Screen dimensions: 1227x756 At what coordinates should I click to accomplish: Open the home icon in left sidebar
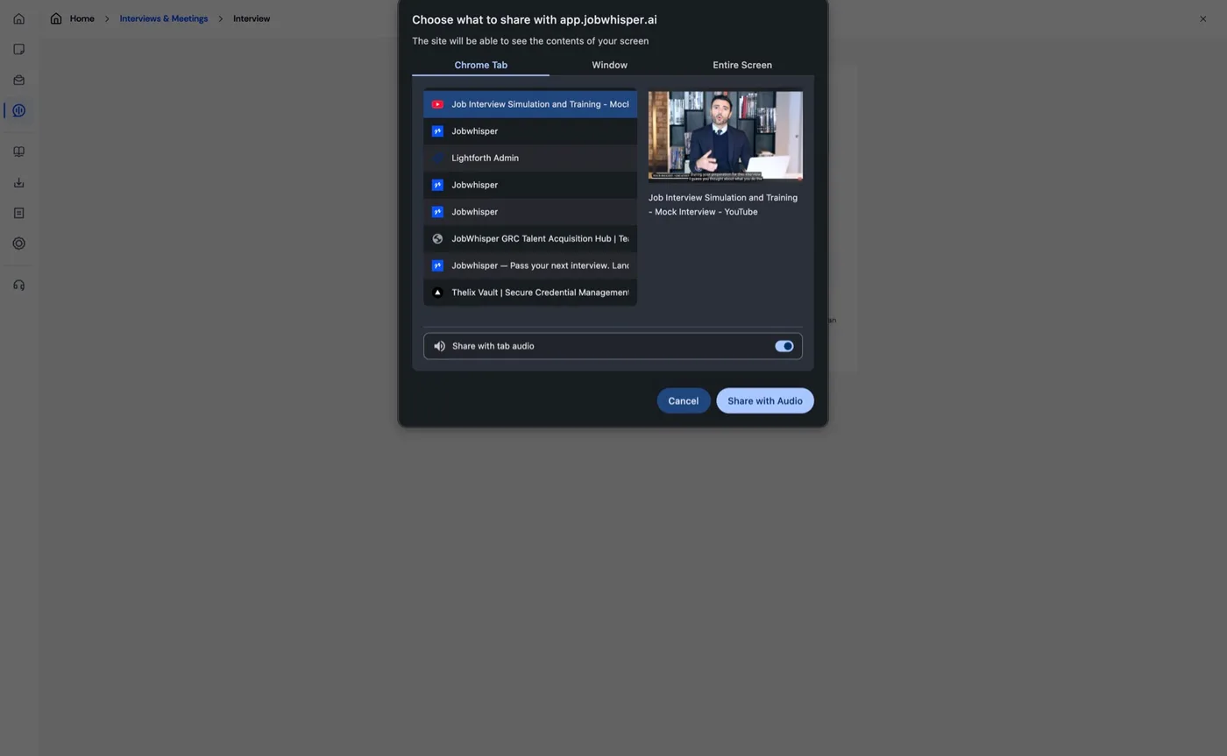18,18
